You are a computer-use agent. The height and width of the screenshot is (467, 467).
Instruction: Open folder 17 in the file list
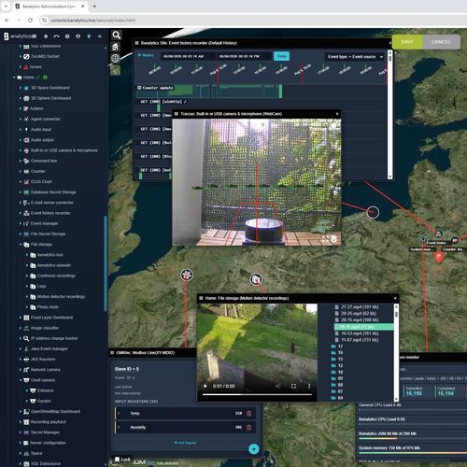tap(336, 347)
